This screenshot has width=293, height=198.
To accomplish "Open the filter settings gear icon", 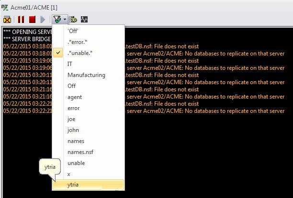I will pos(74,20).
